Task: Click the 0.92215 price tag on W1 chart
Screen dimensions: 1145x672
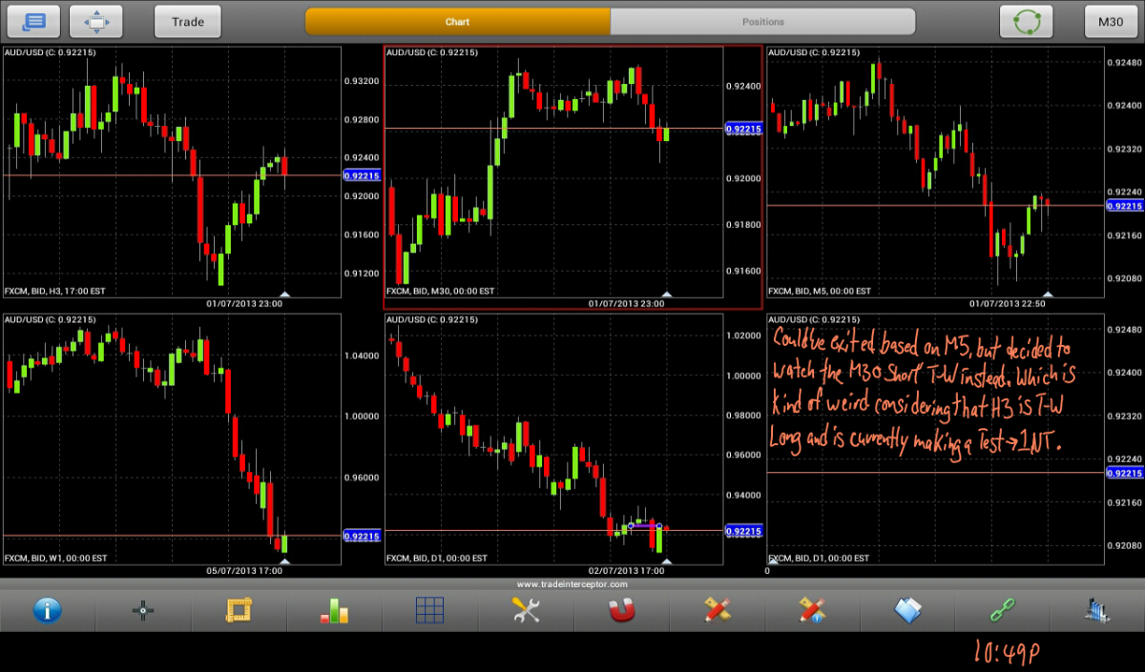Action: (x=362, y=535)
